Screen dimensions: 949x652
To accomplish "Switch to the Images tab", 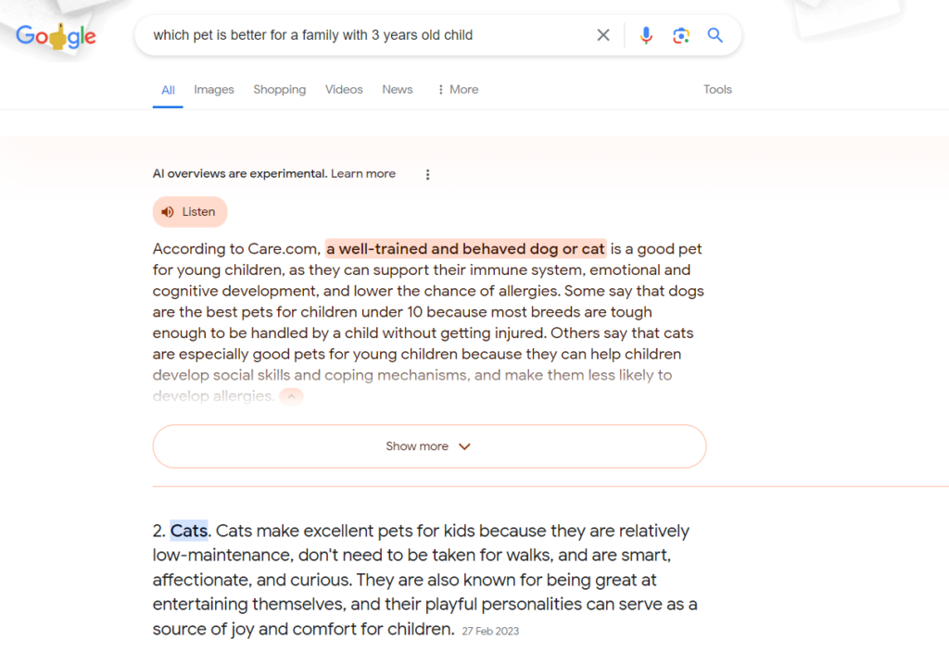I will 214,90.
